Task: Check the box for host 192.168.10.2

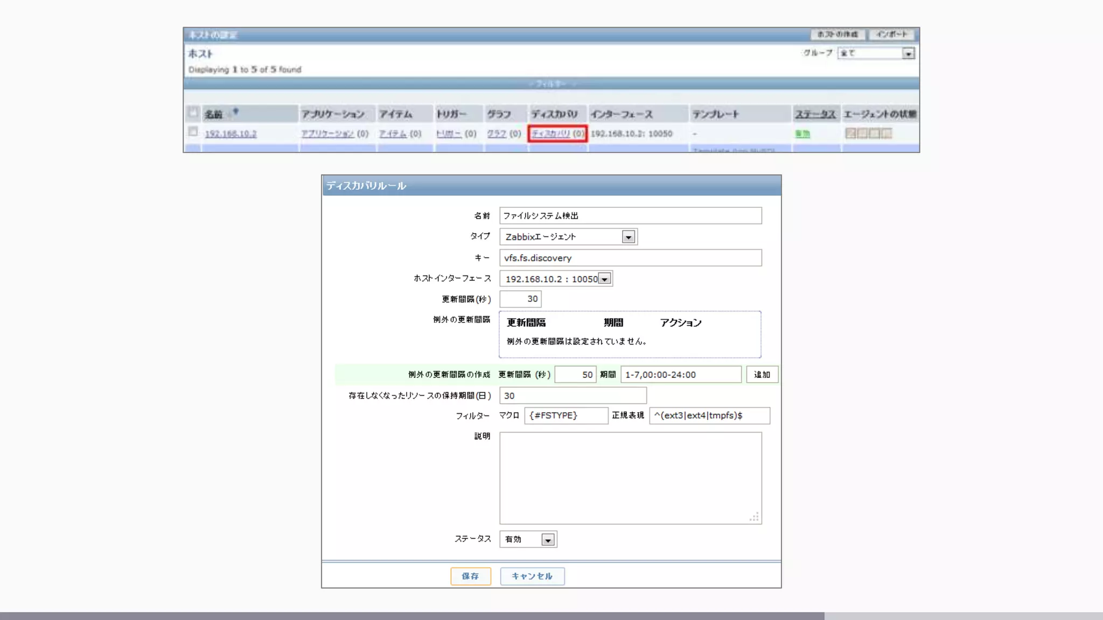Action: pyautogui.click(x=193, y=131)
